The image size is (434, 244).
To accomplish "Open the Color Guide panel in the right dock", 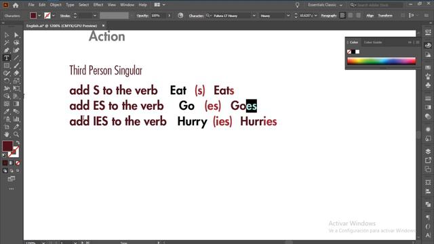I will pyautogui.click(x=428, y=55).
